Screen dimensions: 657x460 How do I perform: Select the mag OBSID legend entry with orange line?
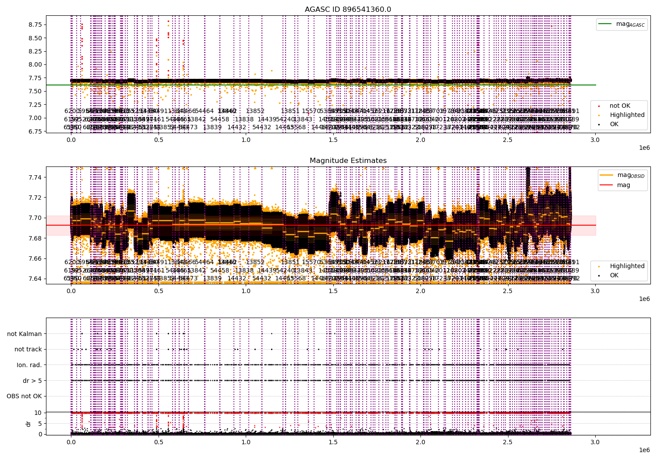point(622,175)
